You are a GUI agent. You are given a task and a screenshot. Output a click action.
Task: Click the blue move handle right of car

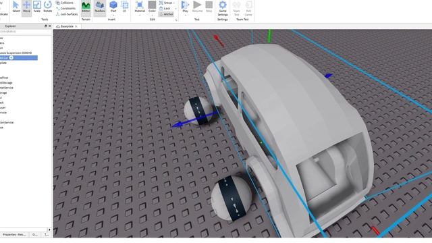(328, 76)
